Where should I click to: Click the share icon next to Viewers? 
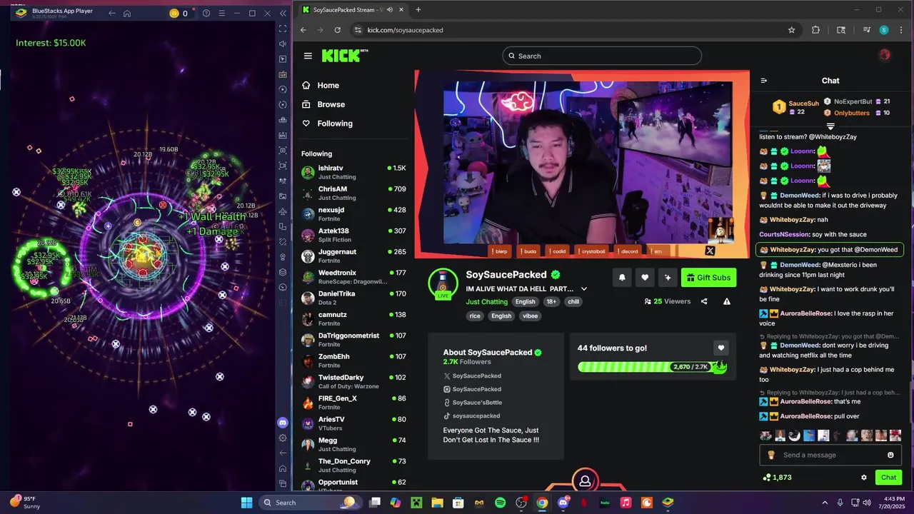704,301
